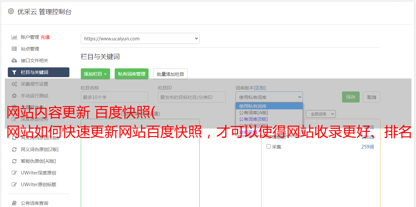Click the 优采云 管理控制台 title
416x207 pixels.
click(x=44, y=12)
